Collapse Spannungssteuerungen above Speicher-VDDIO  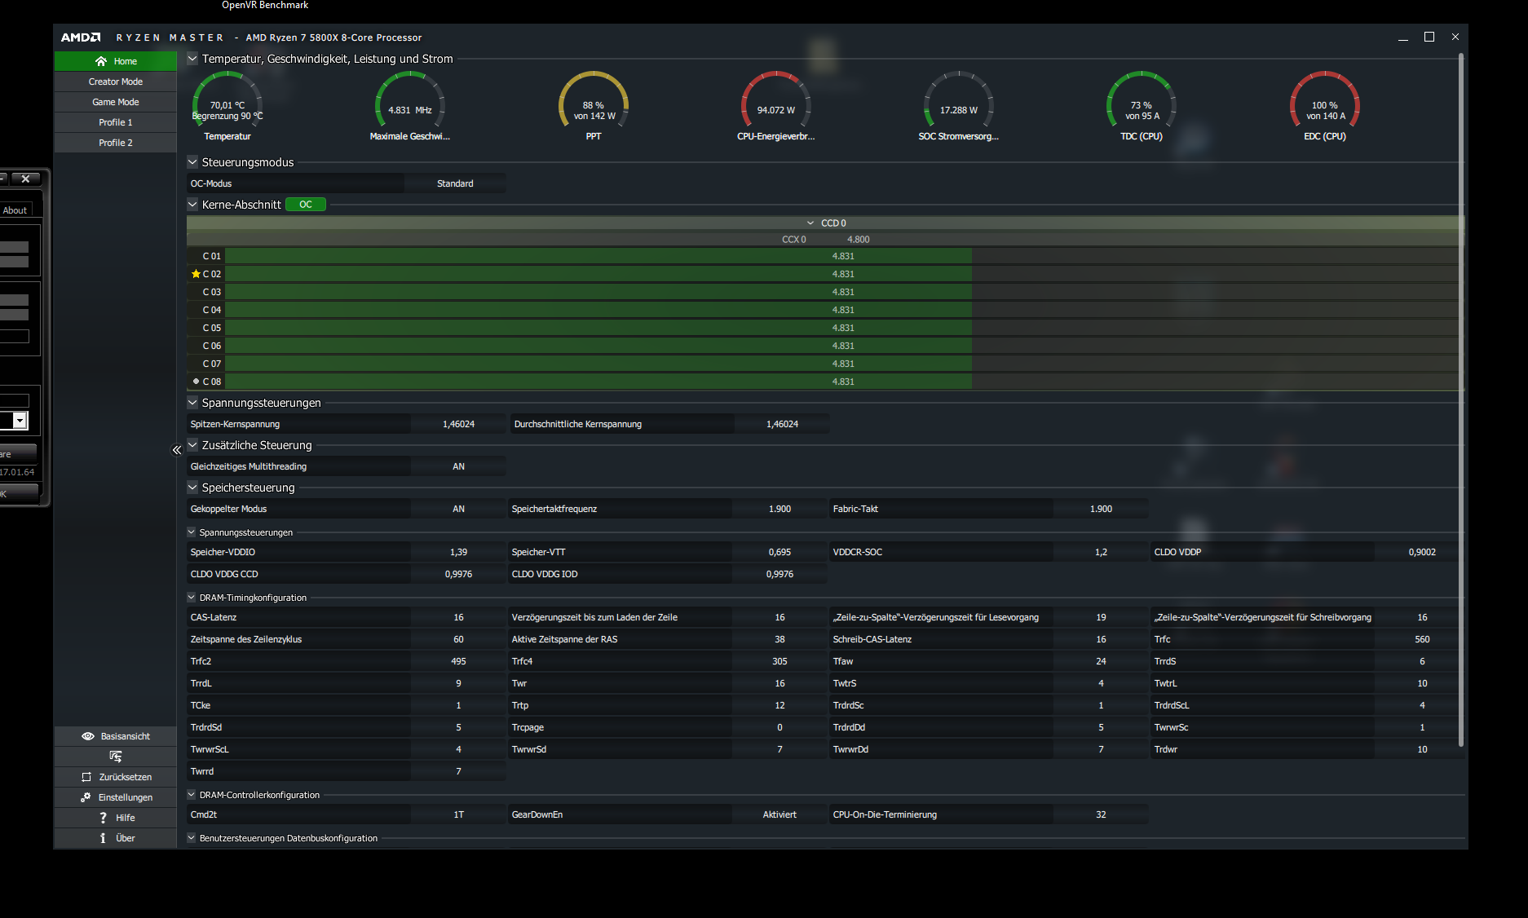click(x=192, y=532)
